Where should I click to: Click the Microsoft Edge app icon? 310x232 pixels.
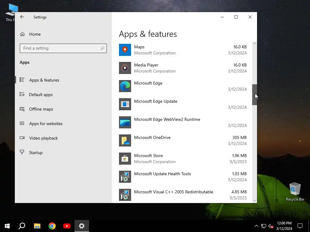coord(125,86)
